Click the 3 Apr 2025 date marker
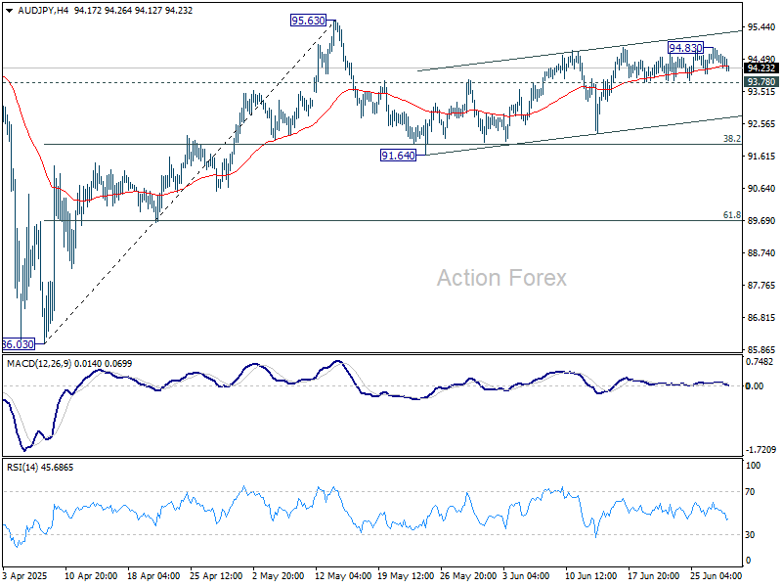This screenshot has width=782, height=587. coord(23,575)
